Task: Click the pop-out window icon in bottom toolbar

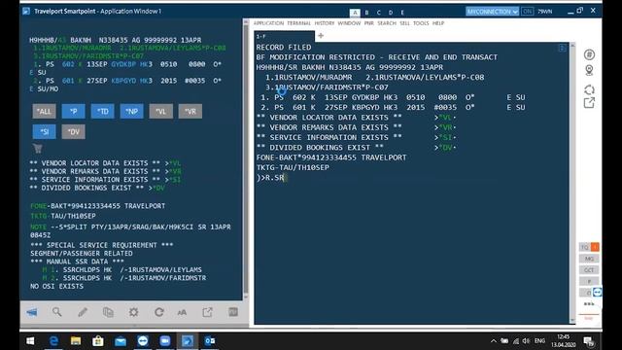Action: click(207, 312)
